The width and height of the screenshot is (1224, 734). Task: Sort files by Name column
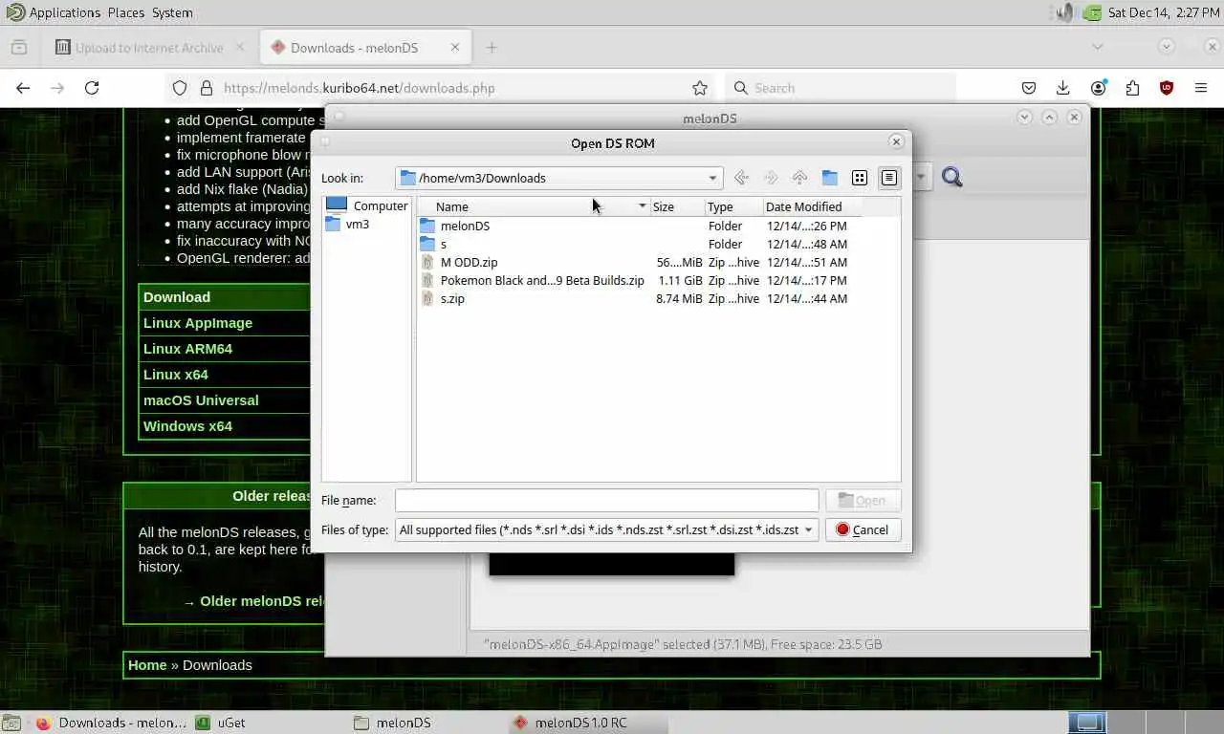[534, 206]
